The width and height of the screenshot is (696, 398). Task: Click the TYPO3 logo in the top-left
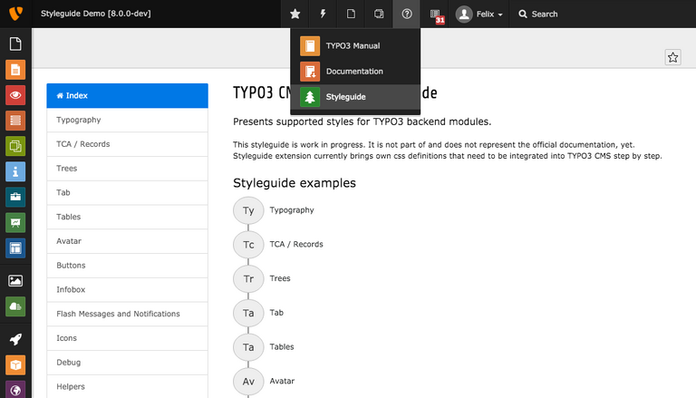pyautogui.click(x=15, y=14)
